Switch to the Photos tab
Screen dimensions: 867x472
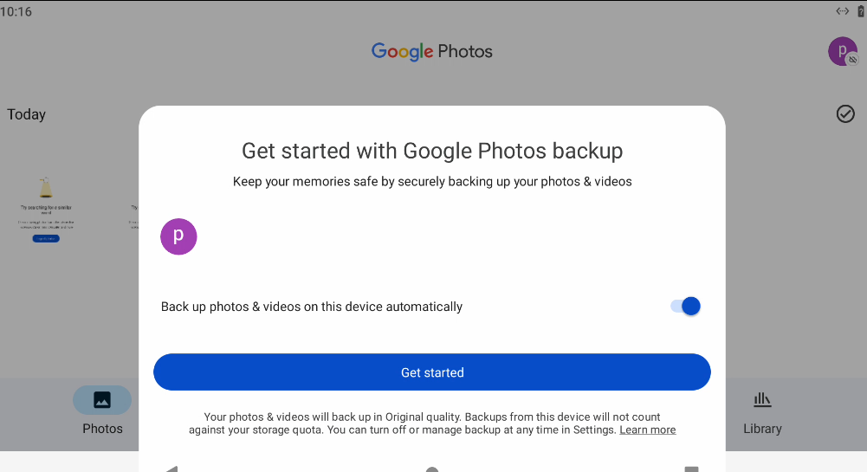(102, 411)
